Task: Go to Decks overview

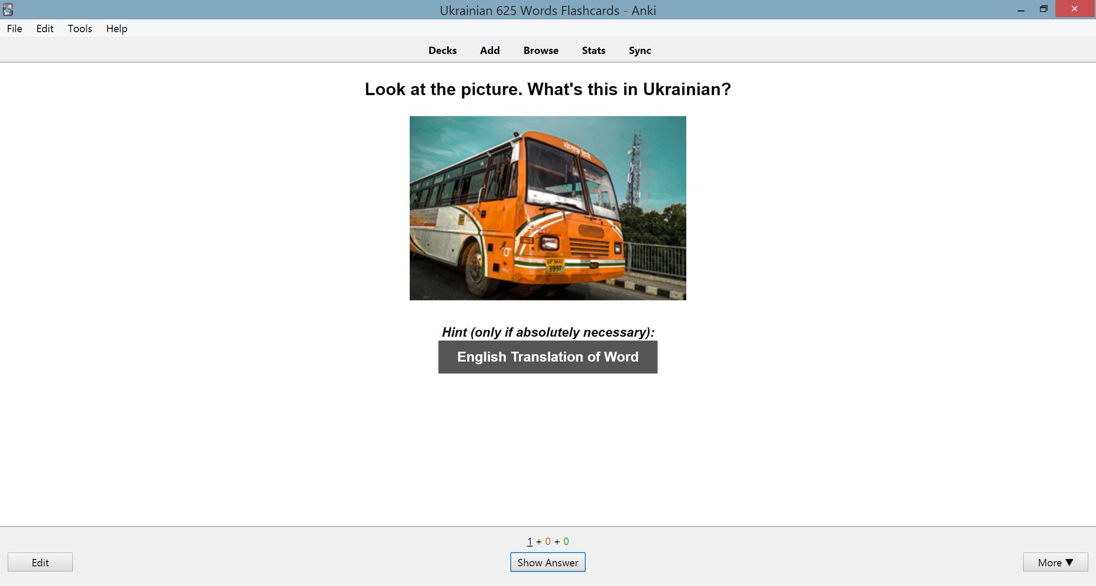Action: click(x=442, y=51)
